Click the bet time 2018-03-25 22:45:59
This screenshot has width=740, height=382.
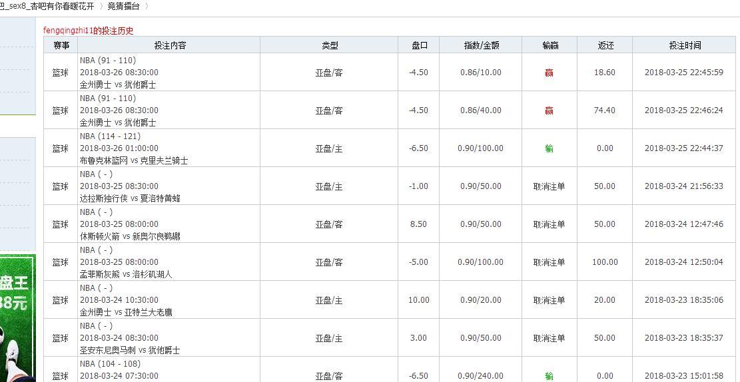coord(684,72)
